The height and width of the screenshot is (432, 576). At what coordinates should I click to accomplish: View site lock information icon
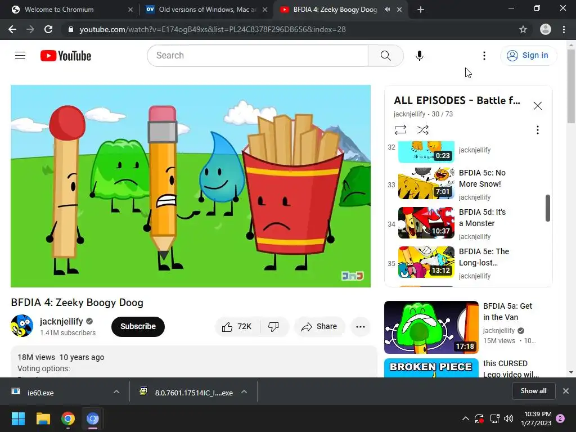tap(71, 29)
